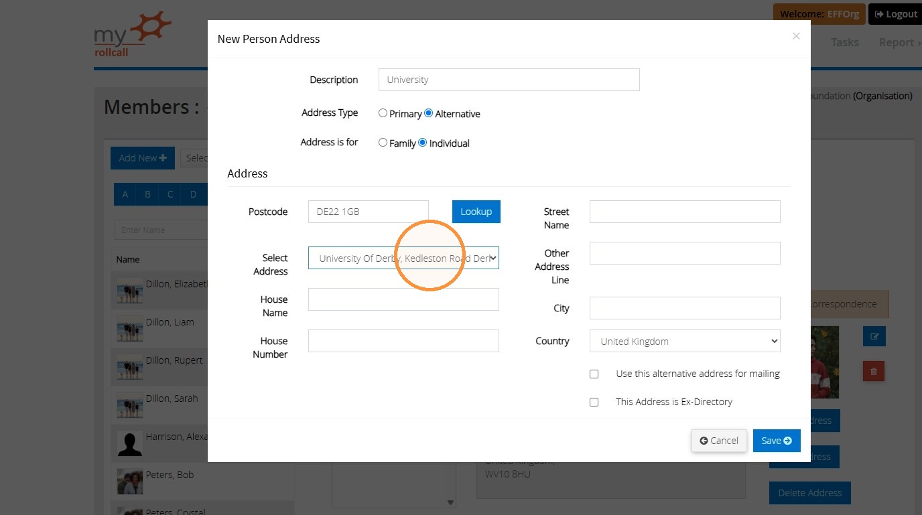Select member Dillon, Liam
The height and width of the screenshot is (515, 922).
pos(170,322)
